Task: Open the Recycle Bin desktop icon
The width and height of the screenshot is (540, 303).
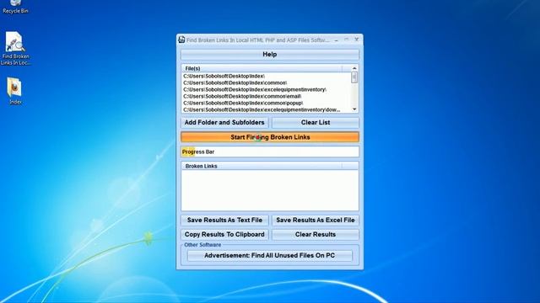Action: (15, 7)
